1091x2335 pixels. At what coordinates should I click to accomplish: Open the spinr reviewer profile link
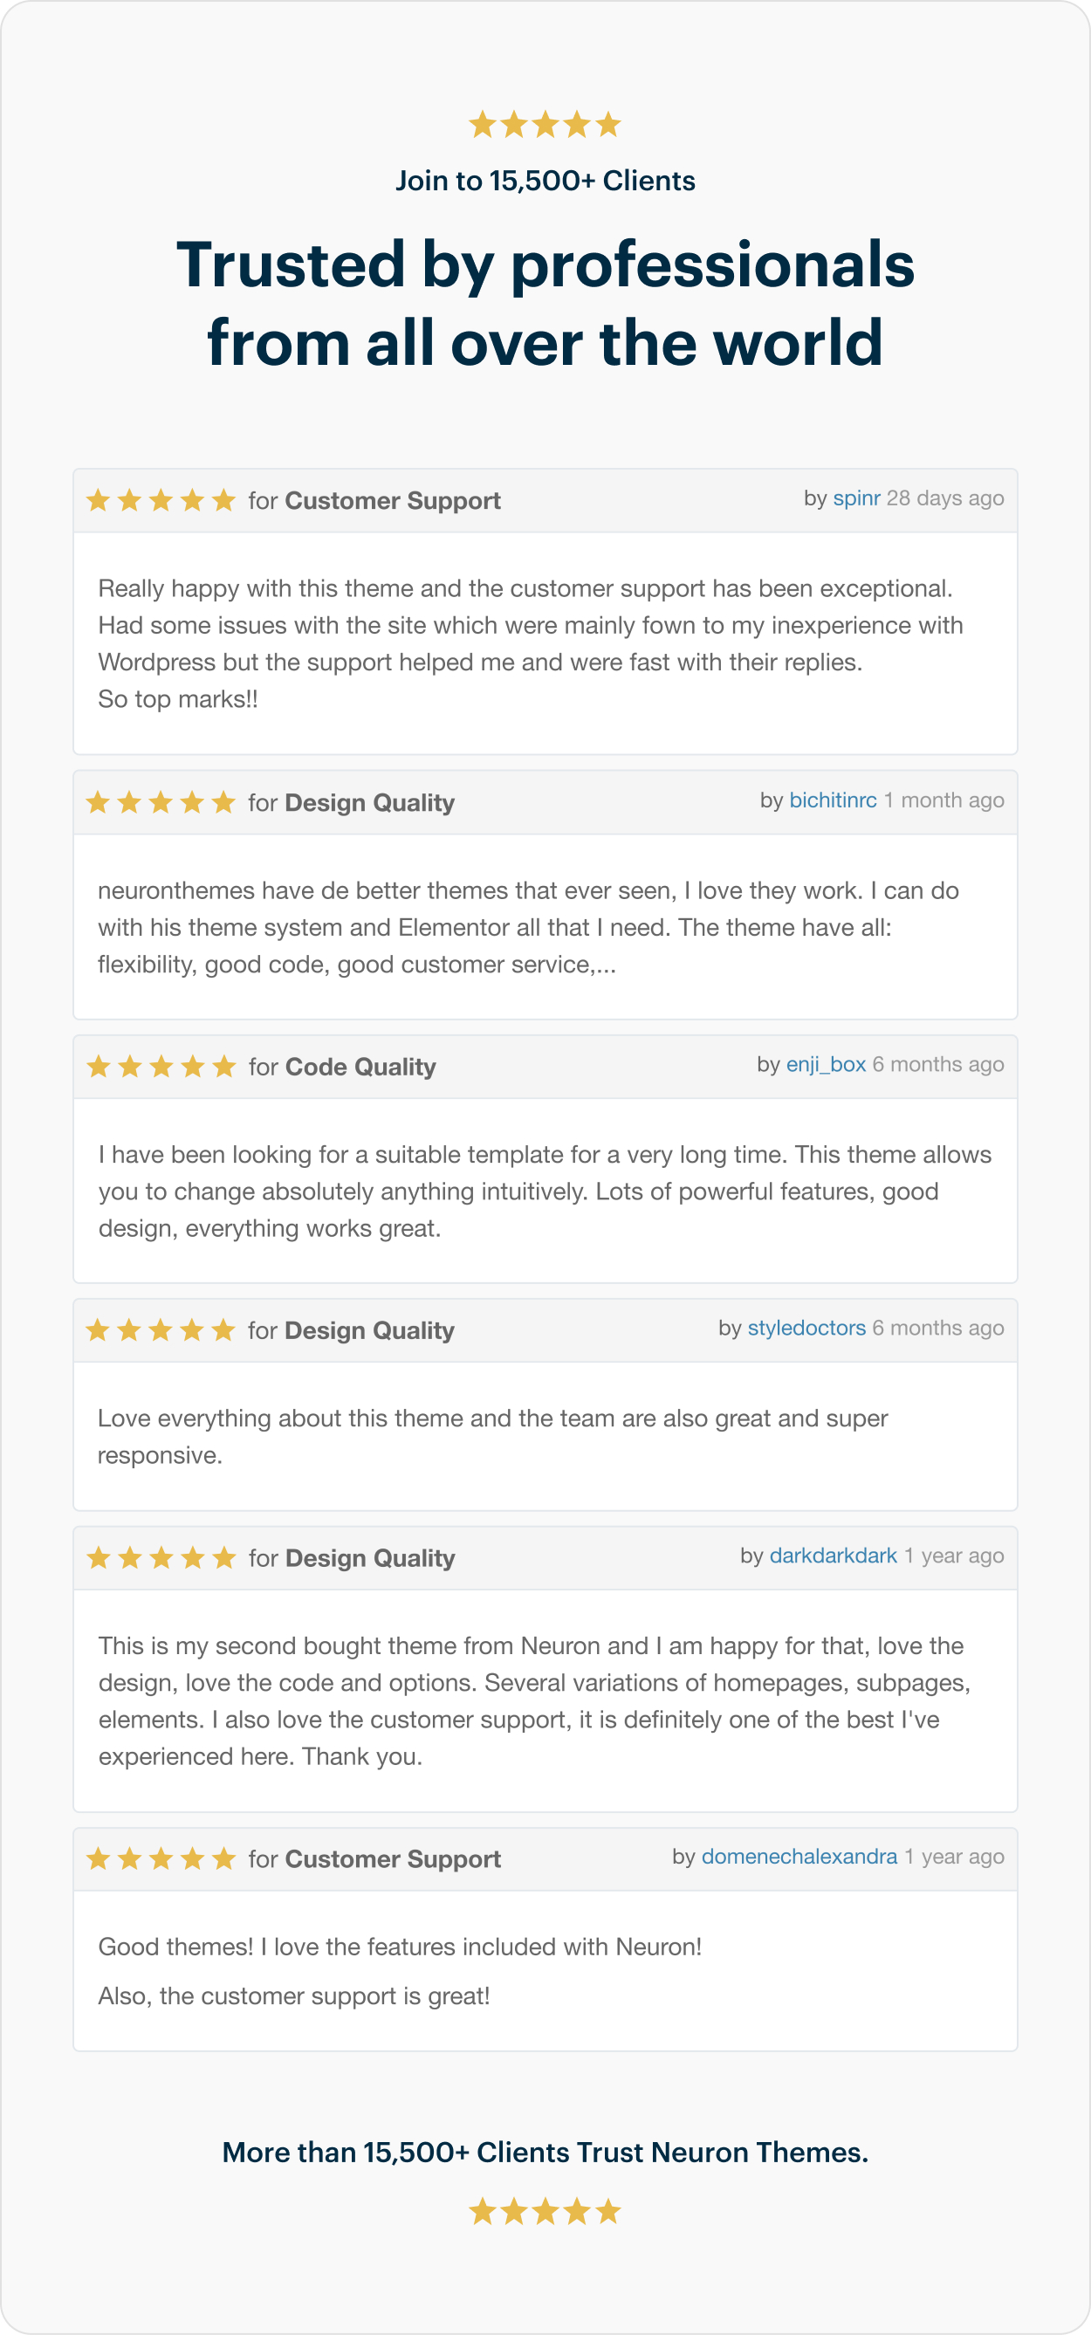coord(856,498)
